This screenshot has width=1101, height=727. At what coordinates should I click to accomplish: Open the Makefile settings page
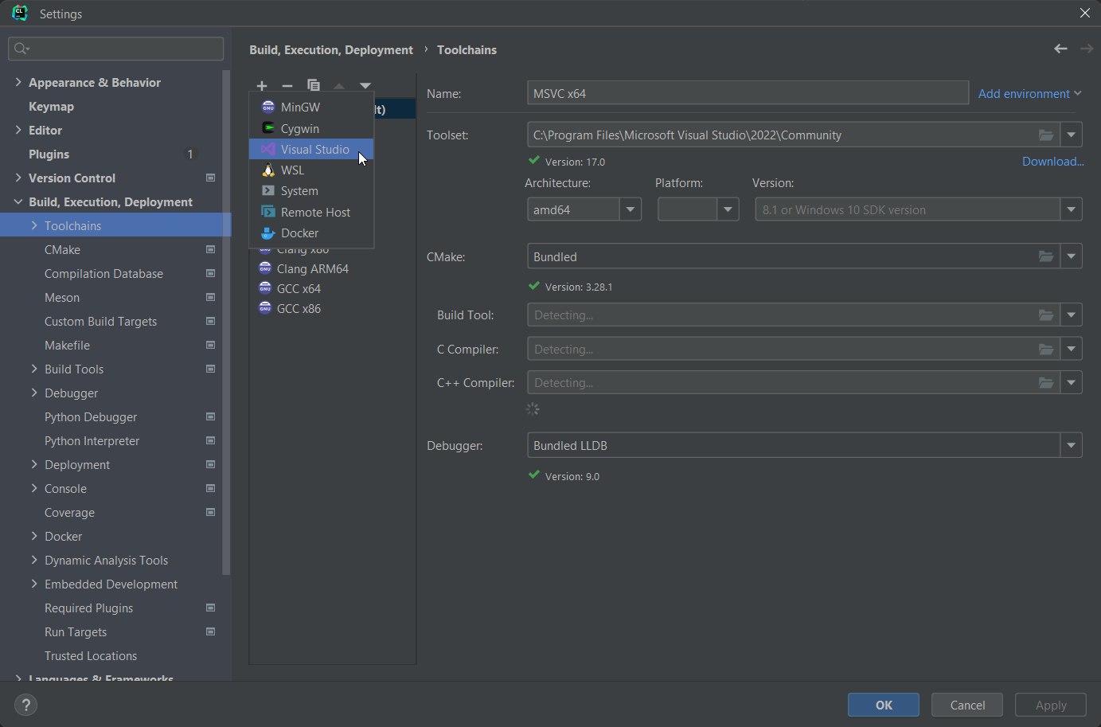(x=67, y=345)
